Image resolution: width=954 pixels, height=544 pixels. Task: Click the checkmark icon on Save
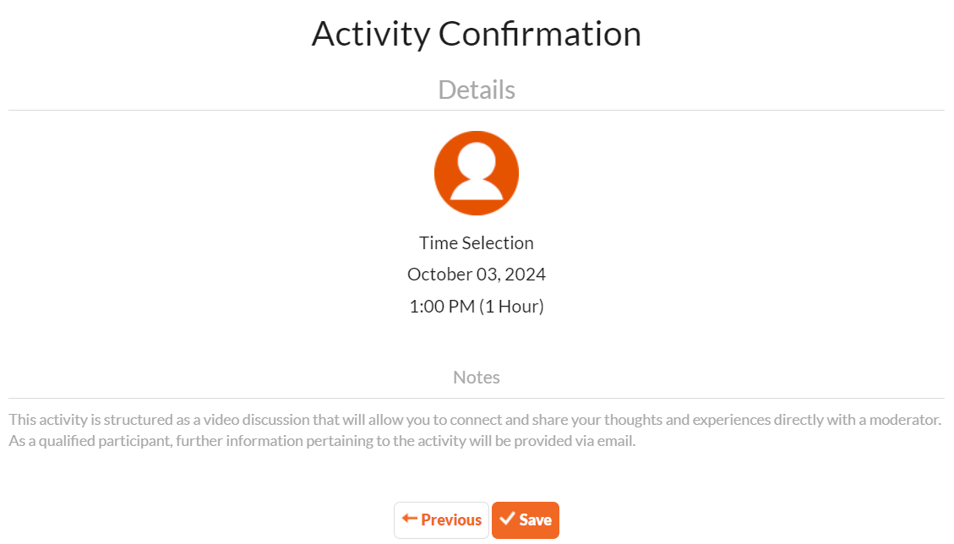[507, 519]
